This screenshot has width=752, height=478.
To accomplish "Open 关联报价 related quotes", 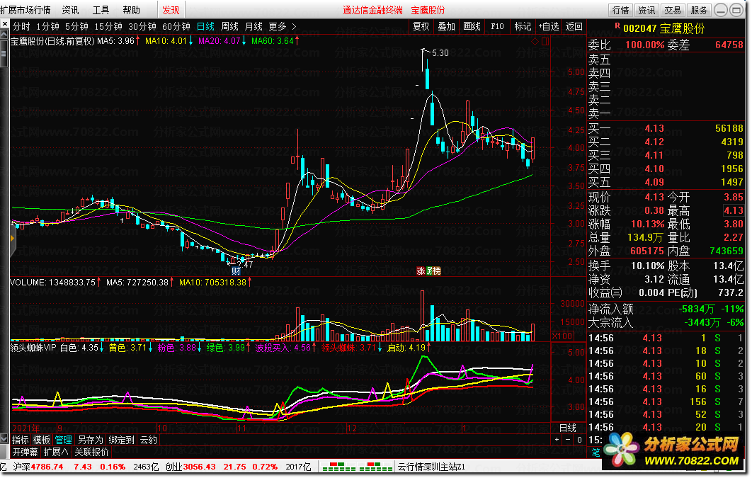I will (x=91, y=452).
